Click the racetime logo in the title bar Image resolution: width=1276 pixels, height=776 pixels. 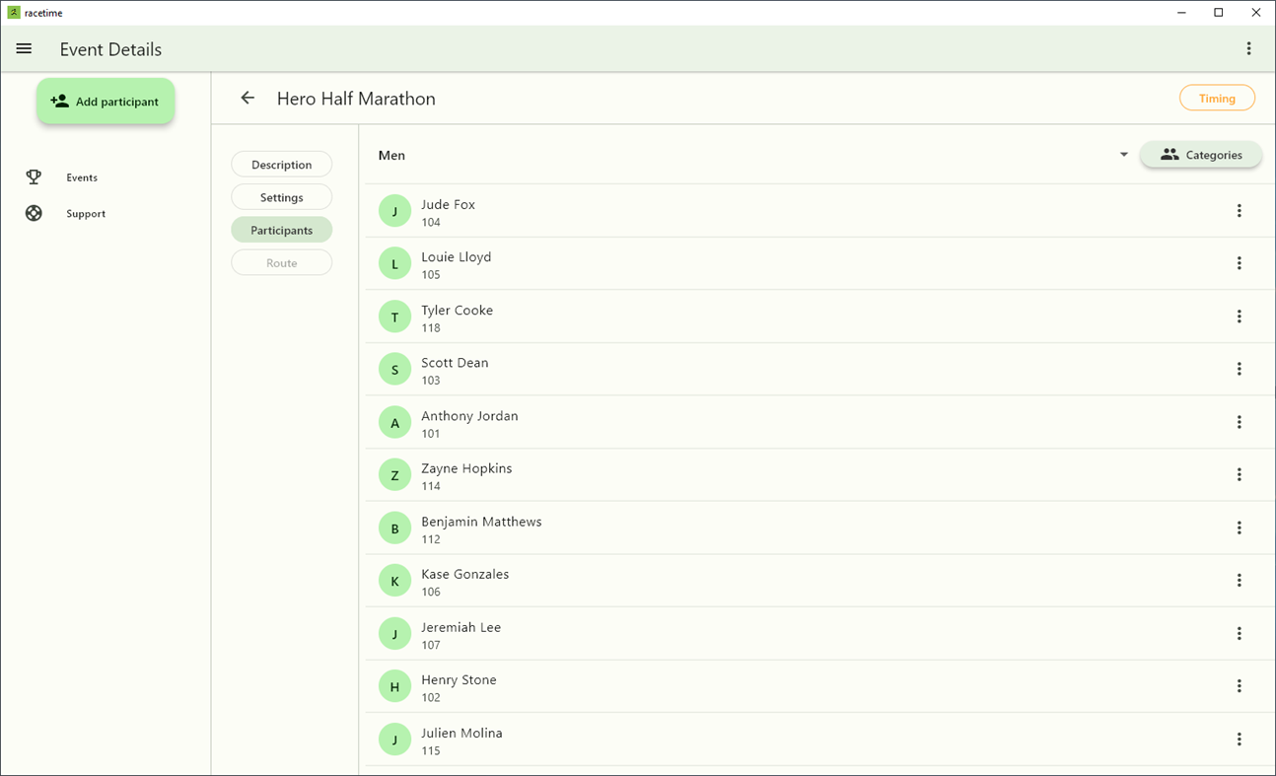click(x=12, y=12)
